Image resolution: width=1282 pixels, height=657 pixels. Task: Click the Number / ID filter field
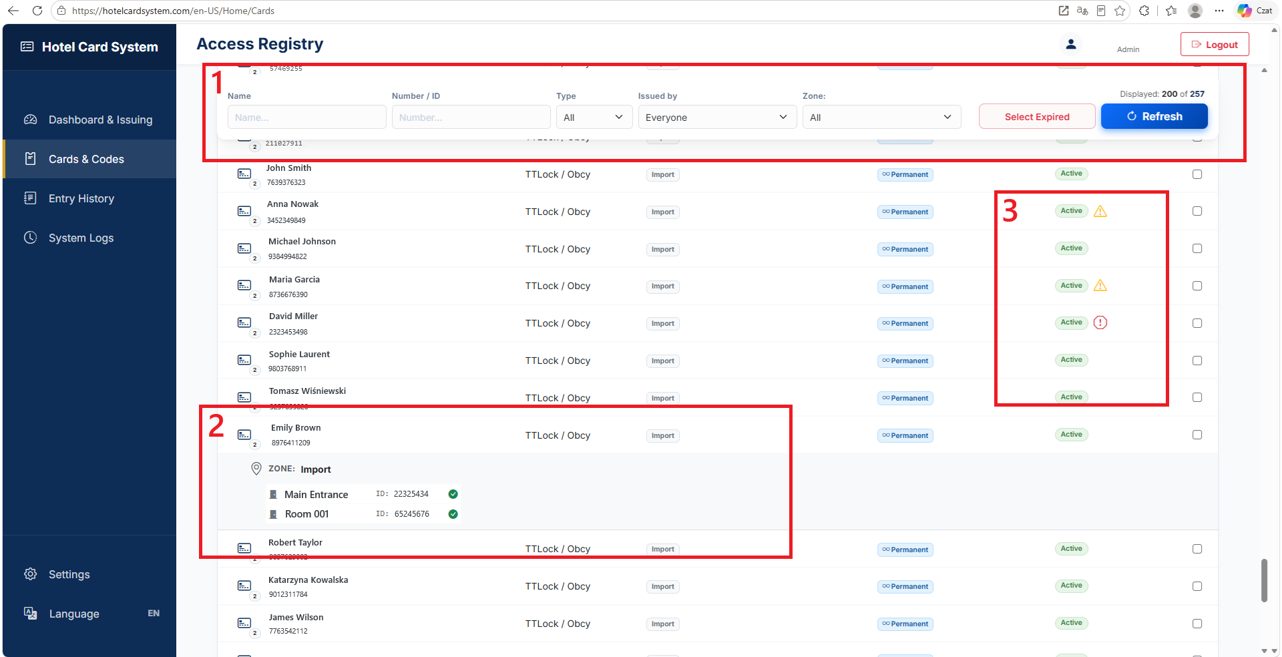tap(471, 117)
